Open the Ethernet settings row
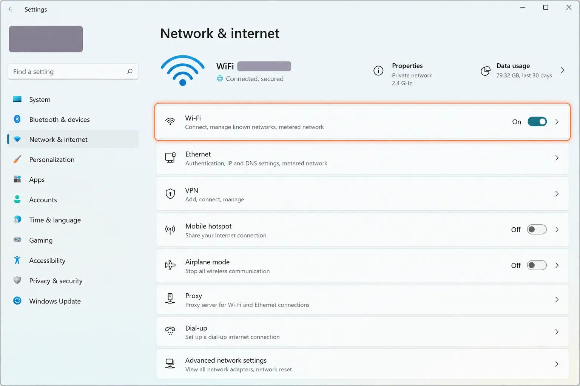 pyautogui.click(x=362, y=158)
